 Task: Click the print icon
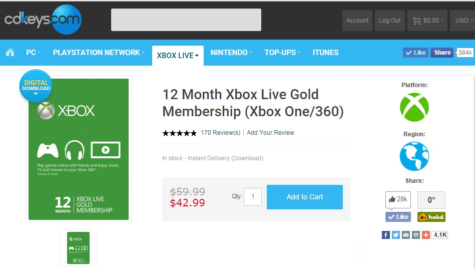(x=416, y=235)
